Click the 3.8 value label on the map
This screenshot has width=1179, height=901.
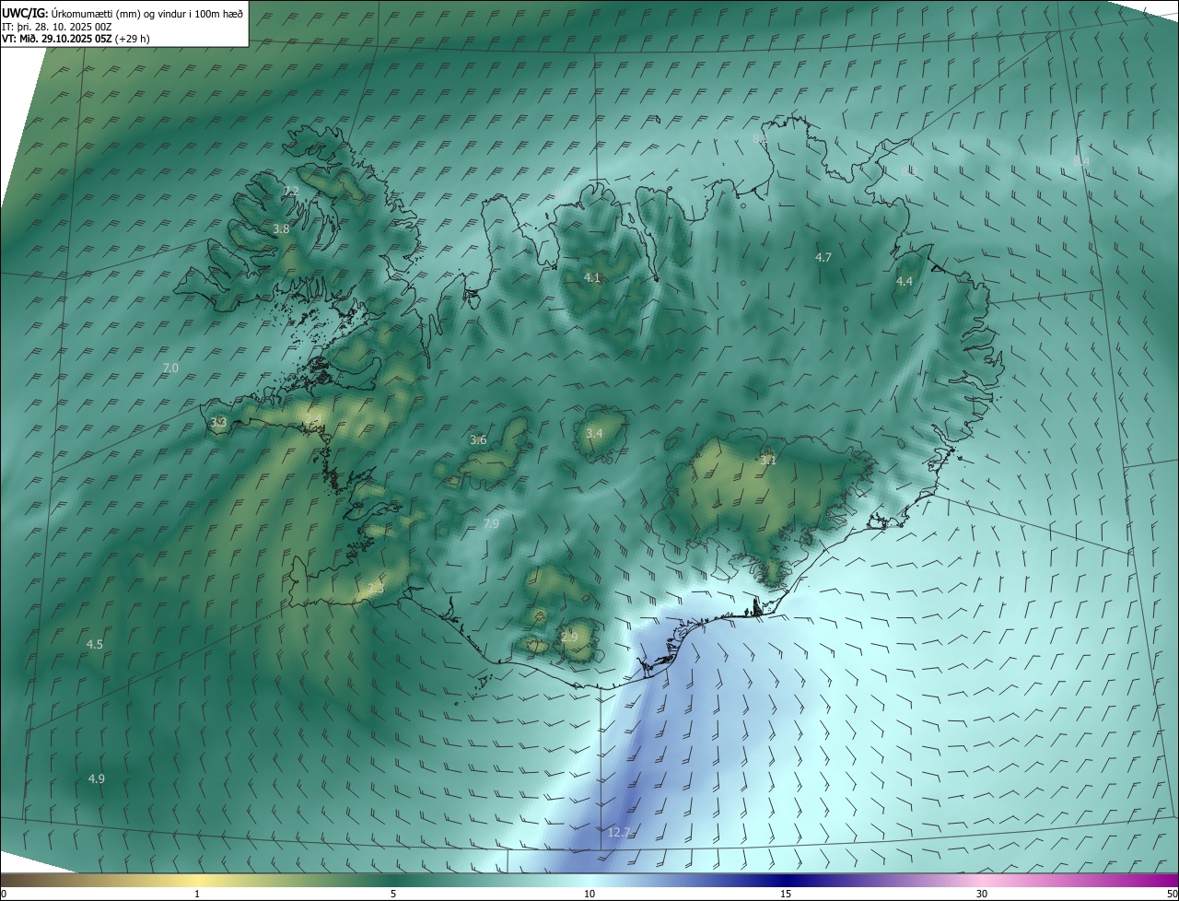coord(282,228)
